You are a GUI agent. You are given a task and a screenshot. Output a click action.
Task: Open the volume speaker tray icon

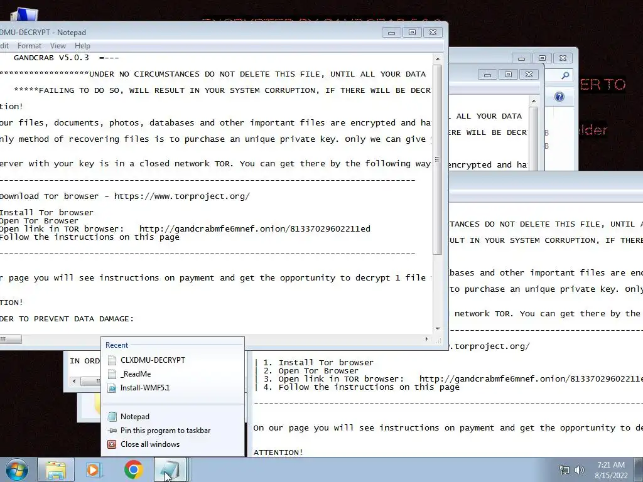580,470
